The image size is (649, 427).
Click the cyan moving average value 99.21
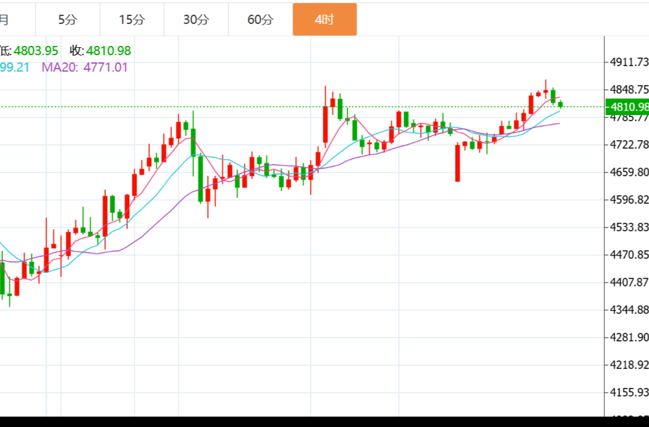[15, 67]
